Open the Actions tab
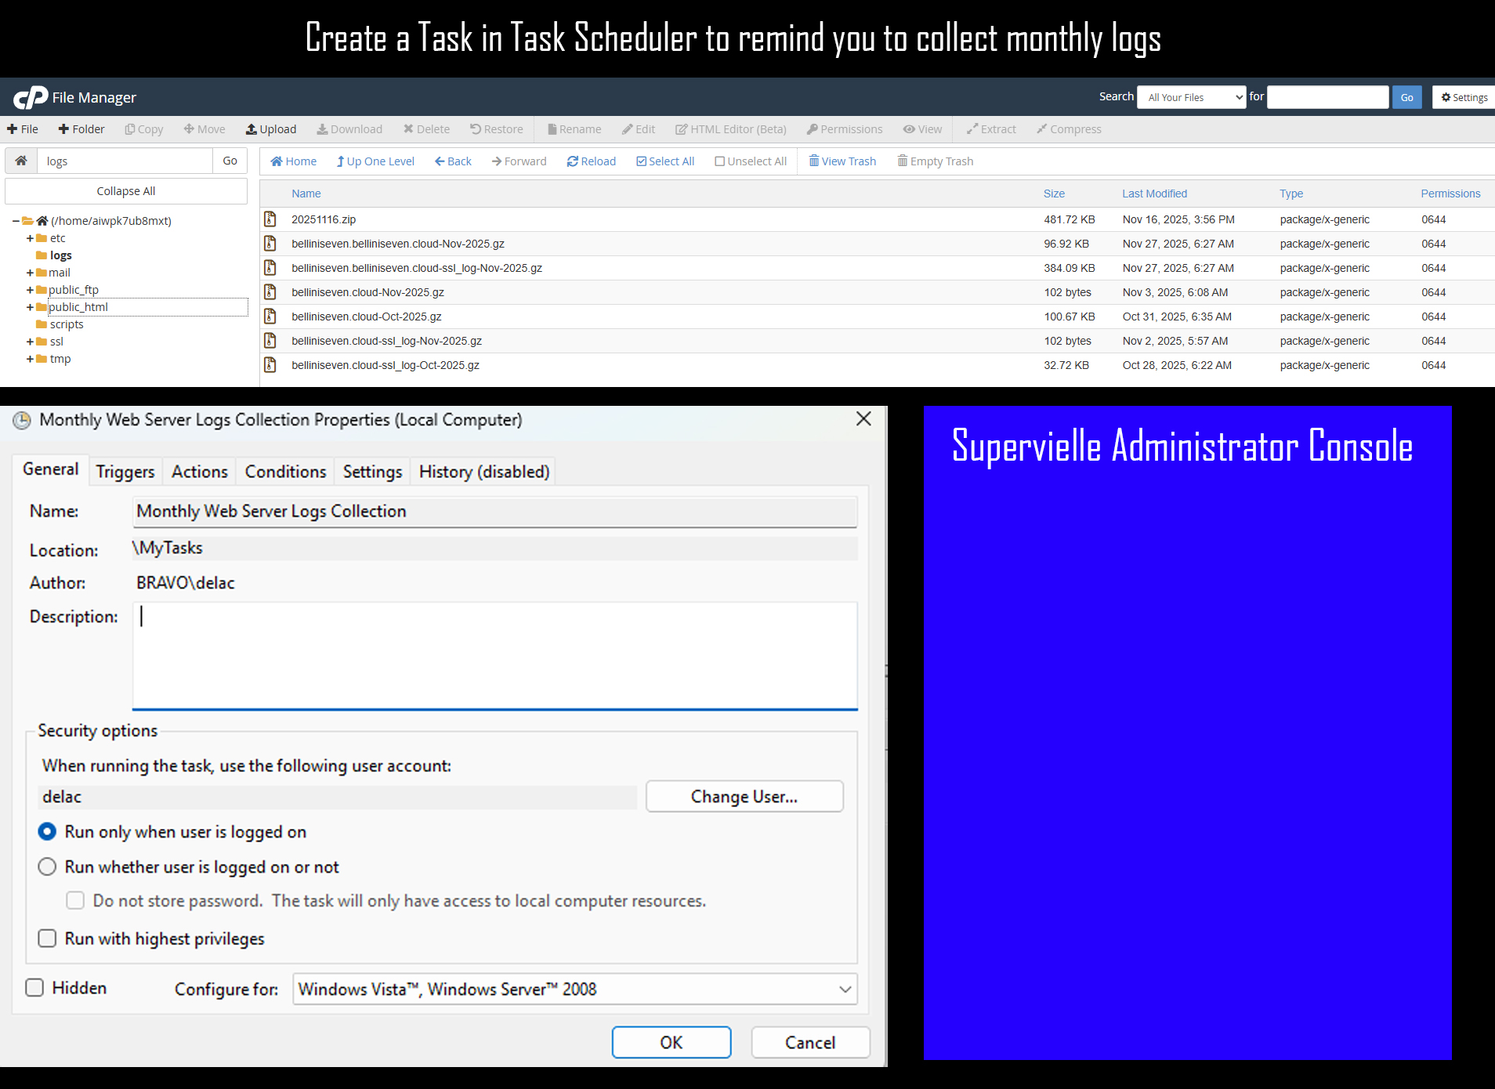1495x1089 pixels. pos(200,472)
